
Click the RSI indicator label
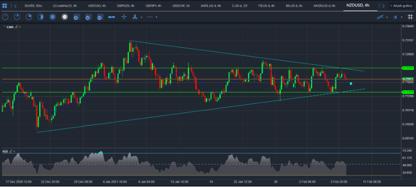(x=5, y=151)
